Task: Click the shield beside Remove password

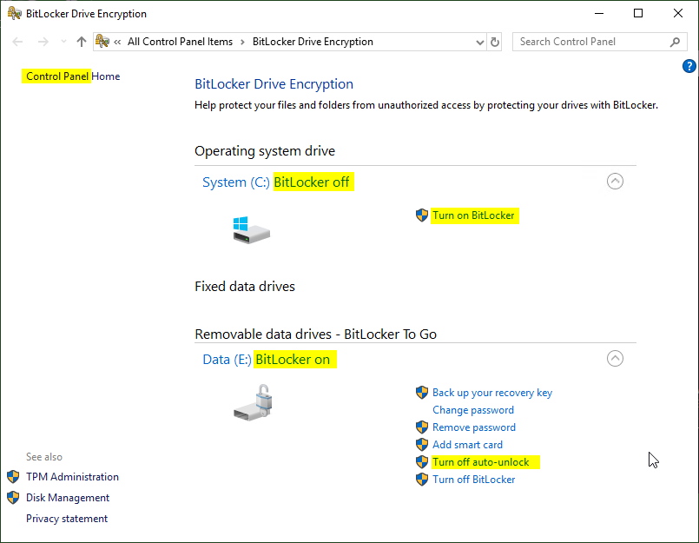Action: tap(422, 427)
